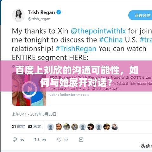Viewport: 152px width, 152px height.
Task: Click the envelope direct message icon
Action: pyautogui.click(x=81, y=140)
